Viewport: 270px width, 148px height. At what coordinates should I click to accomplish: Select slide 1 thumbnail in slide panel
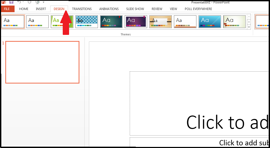[x=42, y=62]
